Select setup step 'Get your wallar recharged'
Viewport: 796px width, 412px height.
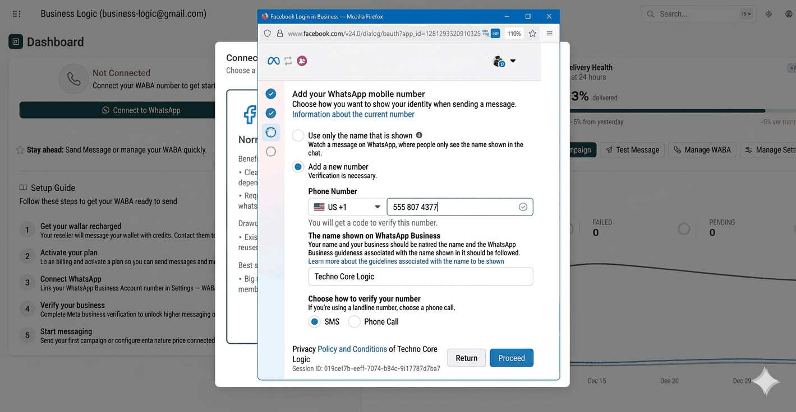[117, 230]
